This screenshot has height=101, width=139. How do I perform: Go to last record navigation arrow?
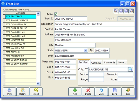[x=131, y=11]
